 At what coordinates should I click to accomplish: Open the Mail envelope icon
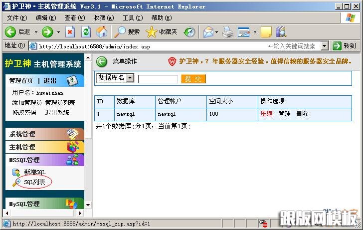[208, 32]
